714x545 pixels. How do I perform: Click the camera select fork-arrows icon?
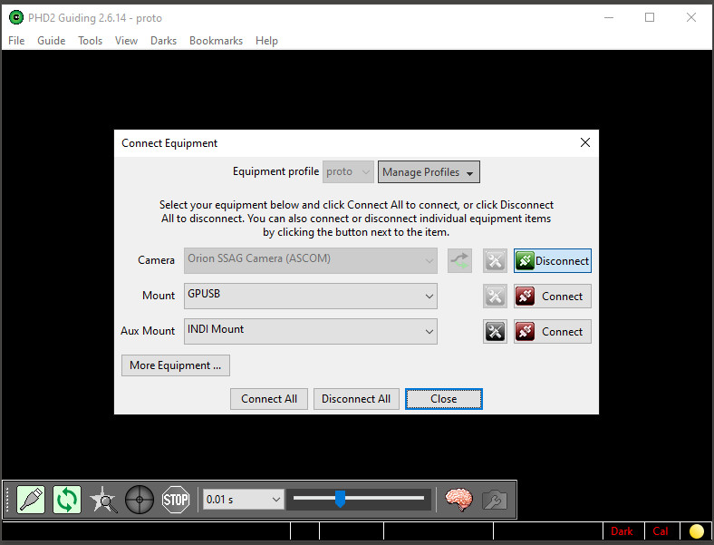click(x=459, y=261)
